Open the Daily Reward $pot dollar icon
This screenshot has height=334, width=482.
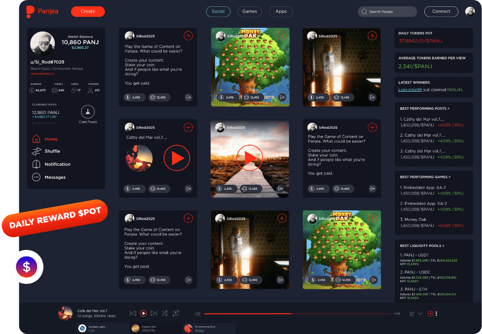pyautogui.click(x=26, y=267)
